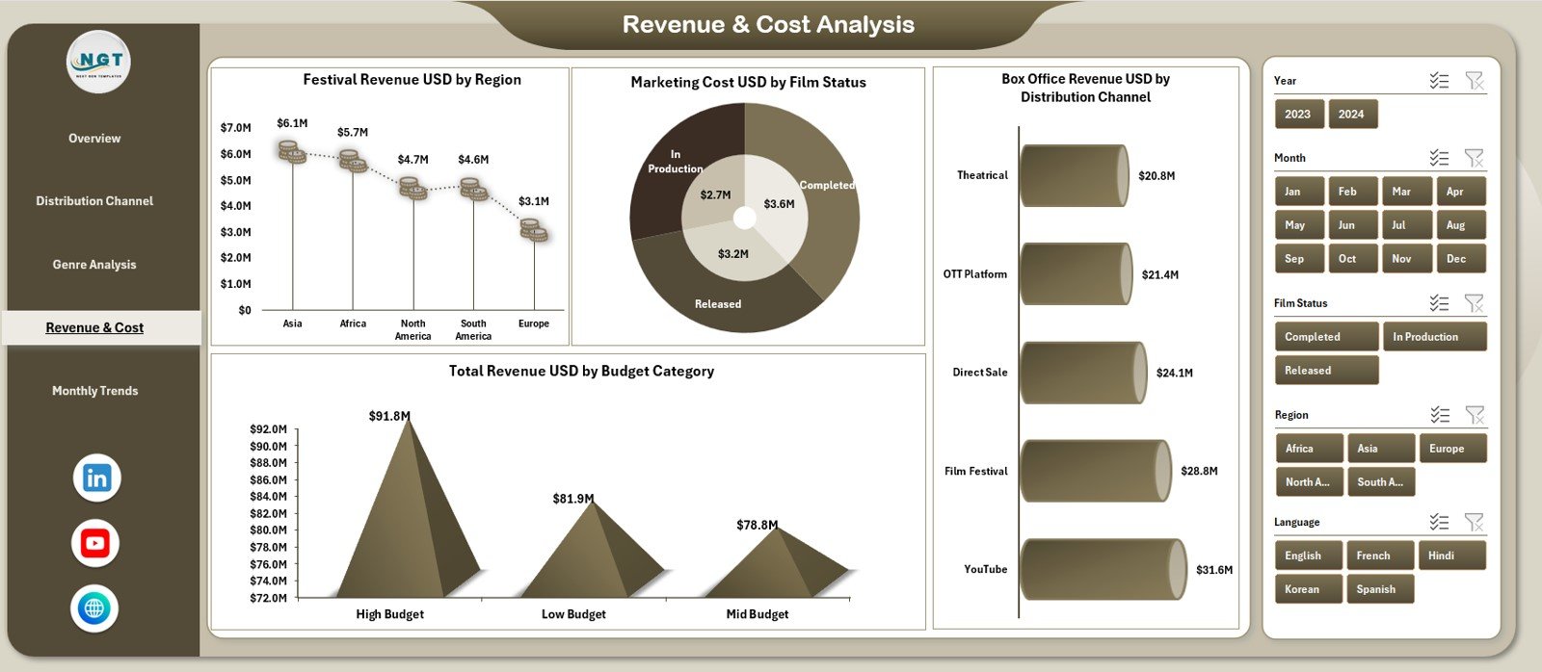The width and height of the screenshot is (1542, 672).
Task: Clear the Language slicer filter
Action: [1474, 522]
